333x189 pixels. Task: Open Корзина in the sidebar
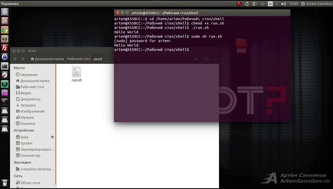point(26,123)
